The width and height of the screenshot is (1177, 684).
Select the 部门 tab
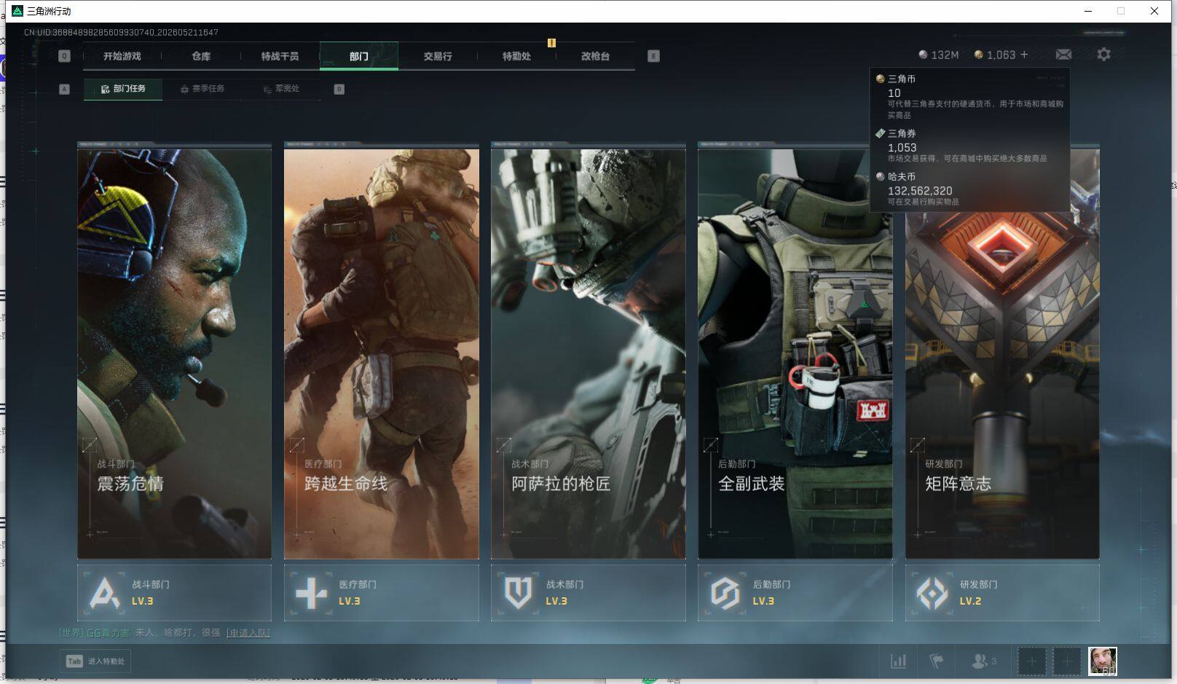(x=359, y=56)
